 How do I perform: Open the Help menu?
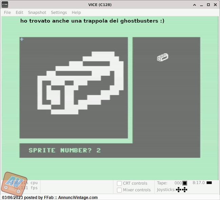[x=76, y=13]
